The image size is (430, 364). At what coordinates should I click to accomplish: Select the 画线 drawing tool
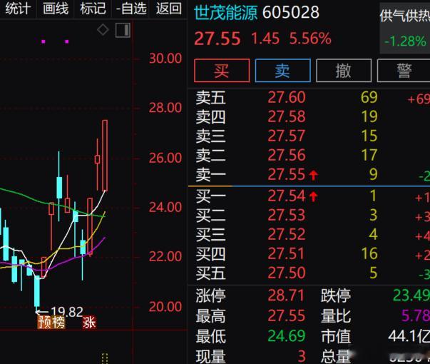(56, 9)
